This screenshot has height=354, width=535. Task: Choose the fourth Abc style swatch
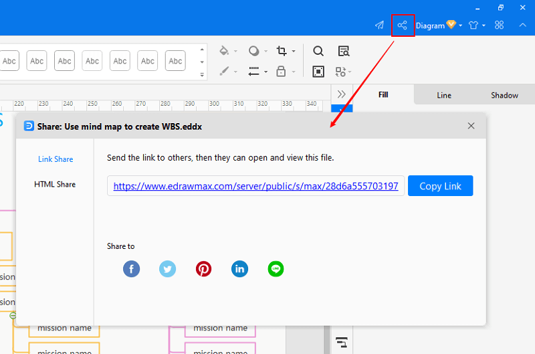[92, 61]
